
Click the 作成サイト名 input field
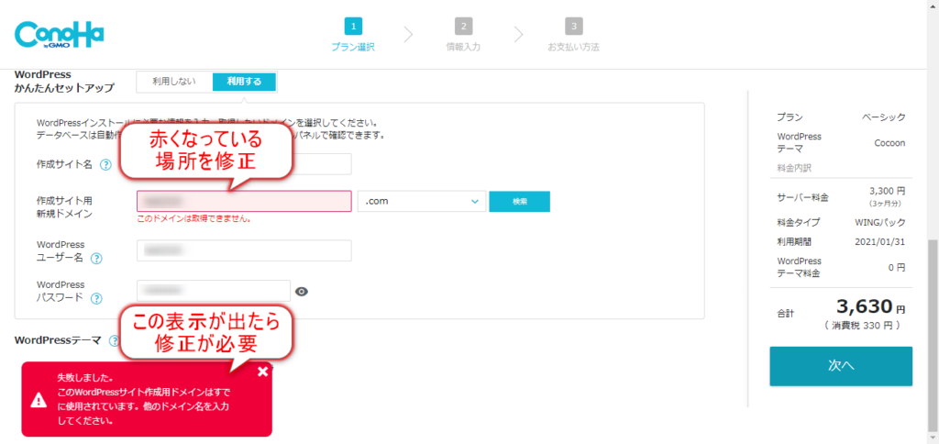click(244, 164)
